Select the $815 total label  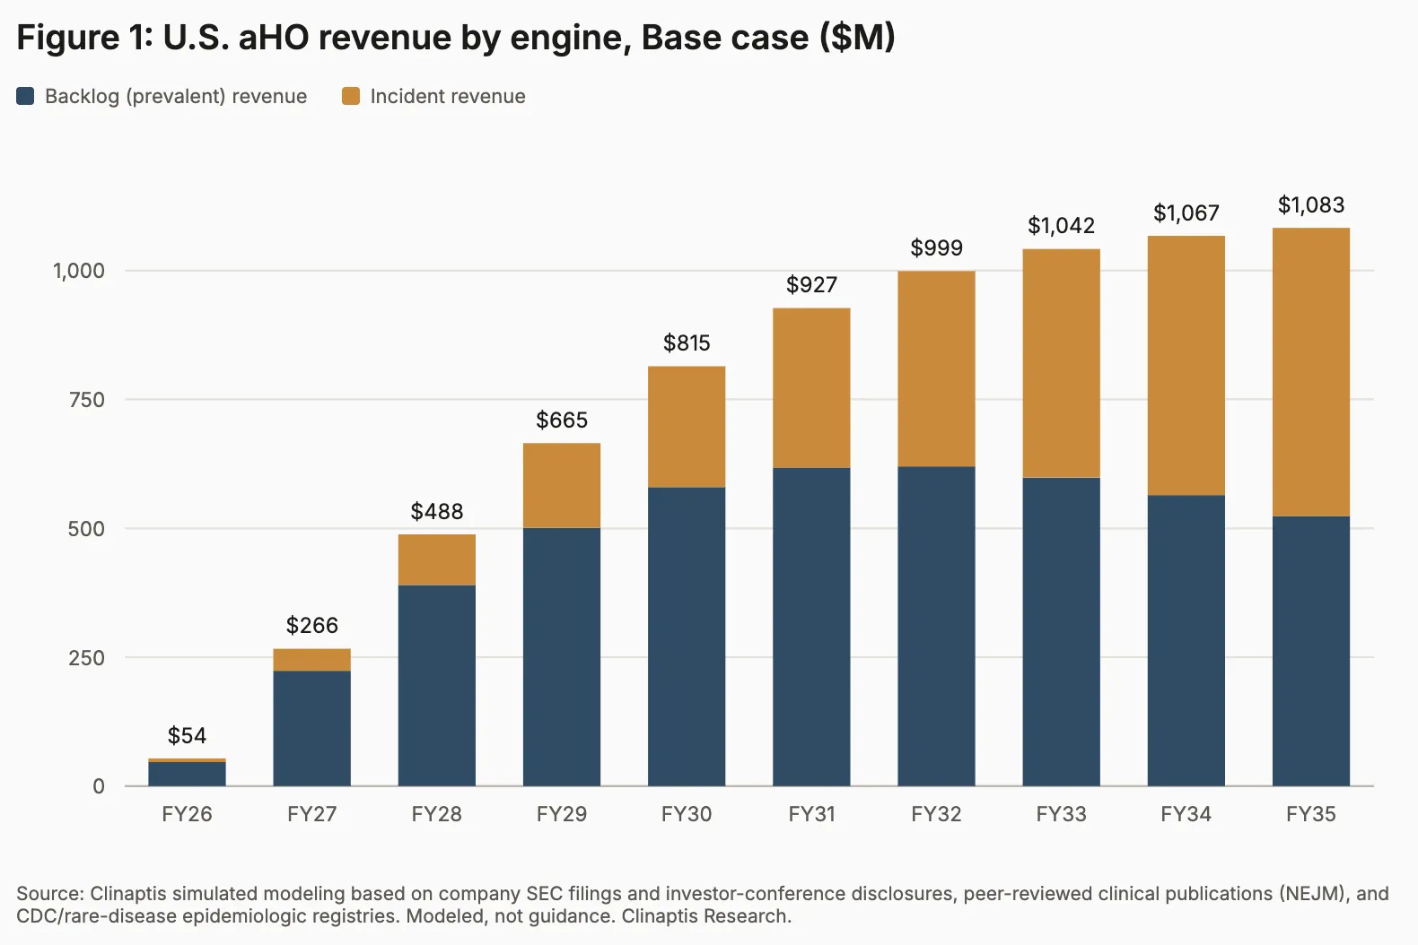[x=687, y=342]
